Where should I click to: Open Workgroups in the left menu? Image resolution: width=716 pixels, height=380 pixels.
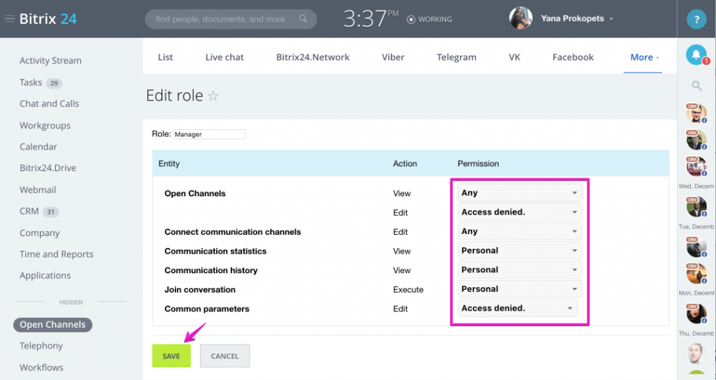tap(45, 126)
